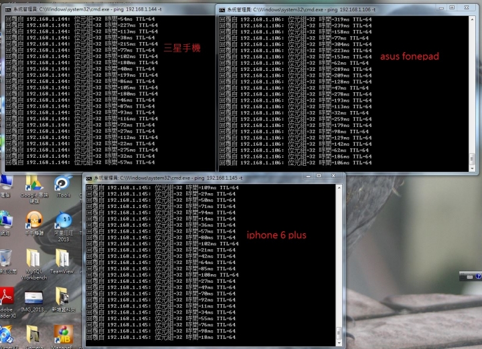Click the cmd icon in the 192.168.1.106 window title
The height and width of the screenshot is (349, 482).
tap(222, 10)
